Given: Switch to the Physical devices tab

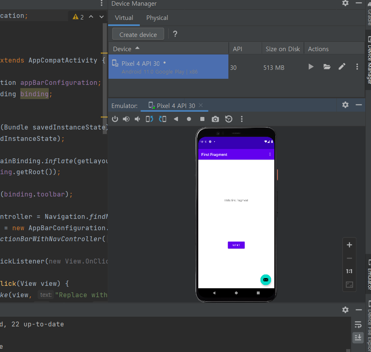Looking at the screenshot, I should pyautogui.click(x=157, y=18).
